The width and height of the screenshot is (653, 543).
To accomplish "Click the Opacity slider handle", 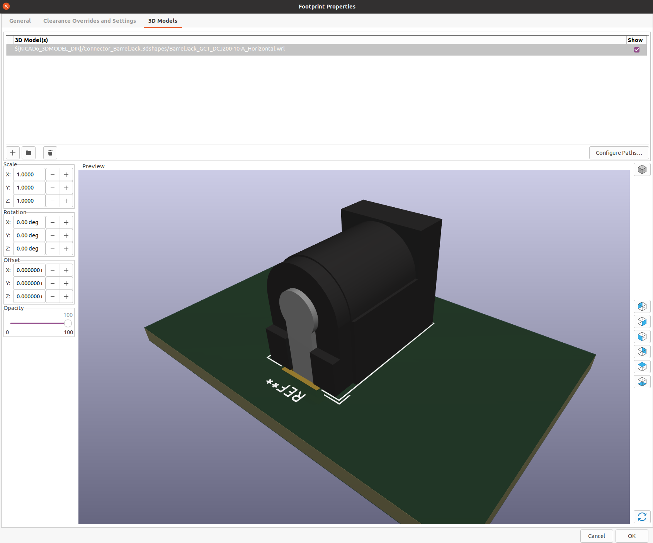I will [x=68, y=323].
